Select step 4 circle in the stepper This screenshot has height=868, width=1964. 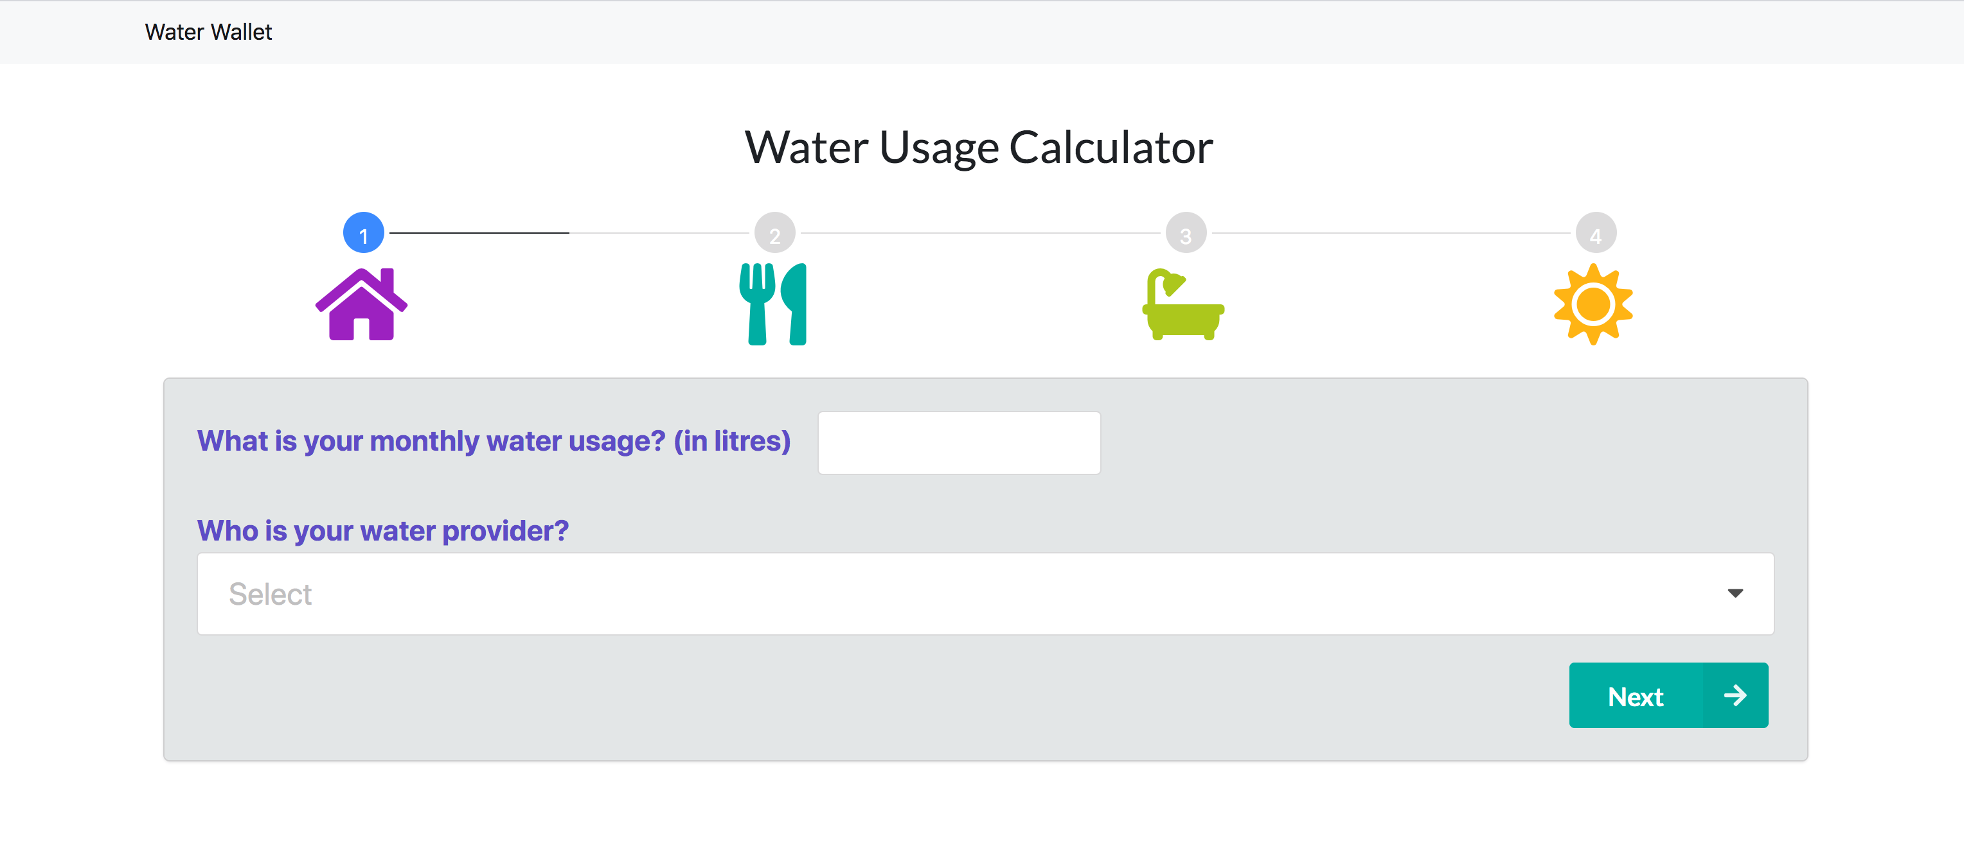[1596, 233]
